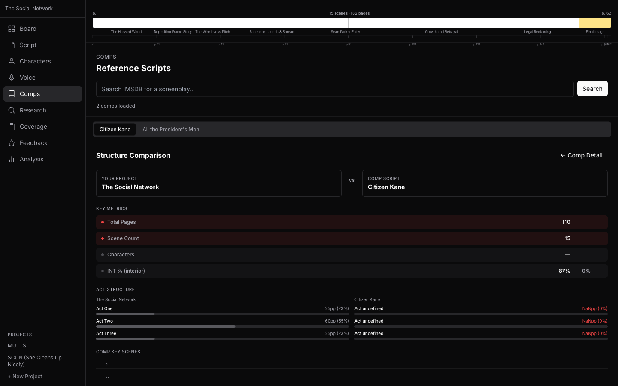The width and height of the screenshot is (618, 386).
Task: Open SCUN (She Cleans Up Nicely) project
Action: tap(35, 361)
